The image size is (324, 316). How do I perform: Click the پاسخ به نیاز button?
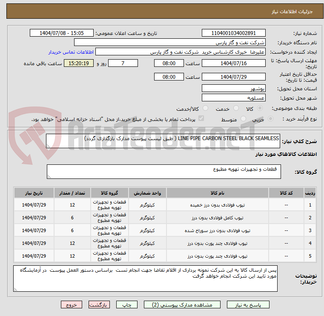(249, 305)
